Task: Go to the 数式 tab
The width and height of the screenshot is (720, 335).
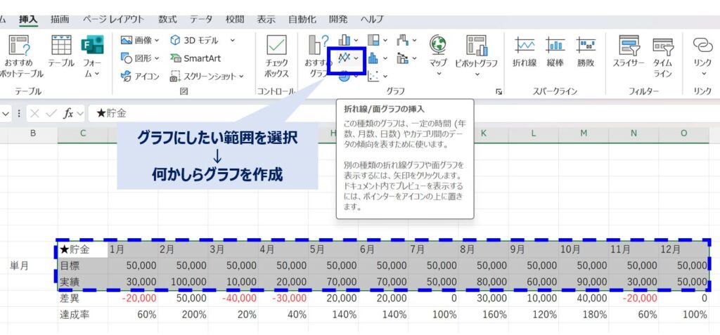Action: (167, 19)
